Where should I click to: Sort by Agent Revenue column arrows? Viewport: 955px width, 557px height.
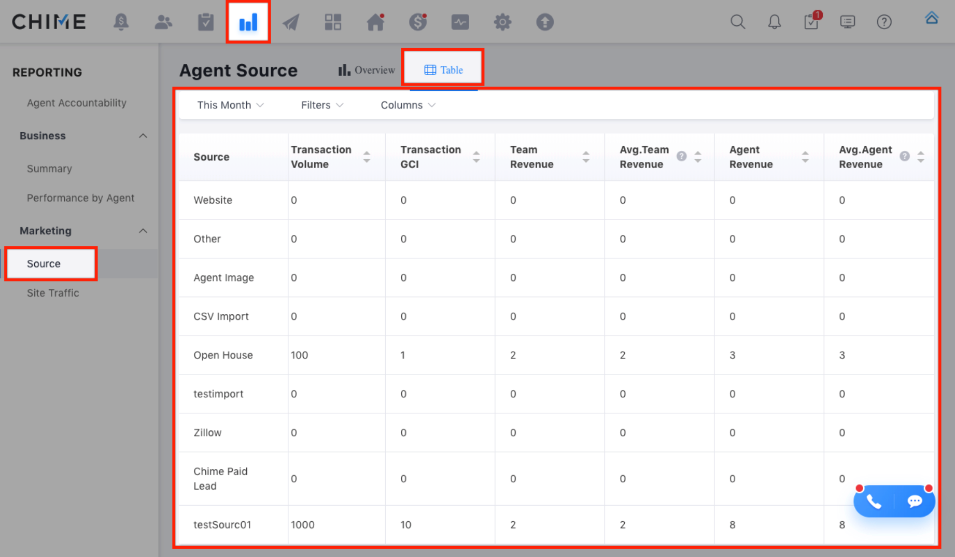pos(805,157)
